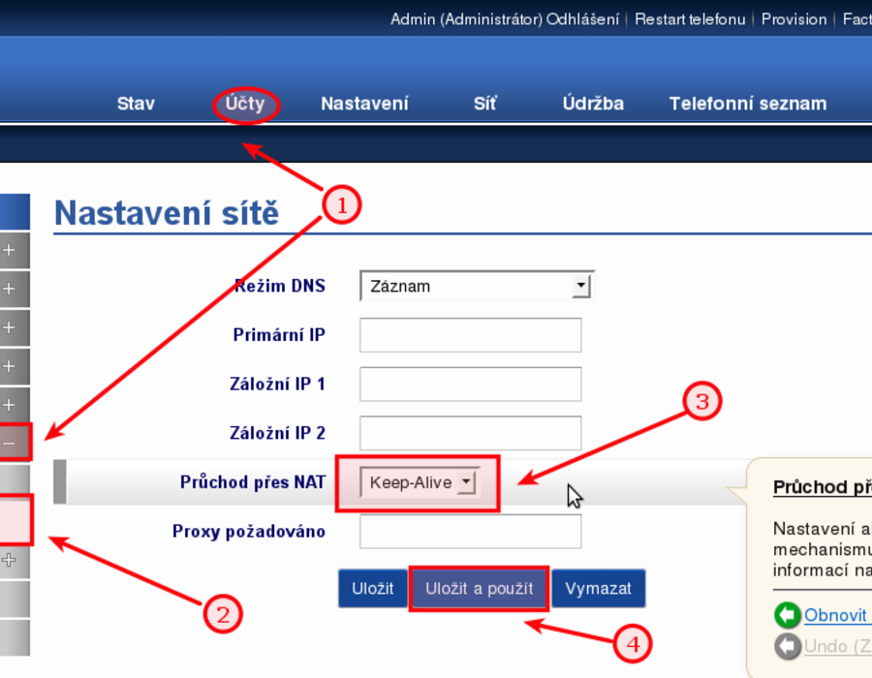
Task: Click the Provision link
Action: pyautogui.click(x=794, y=19)
